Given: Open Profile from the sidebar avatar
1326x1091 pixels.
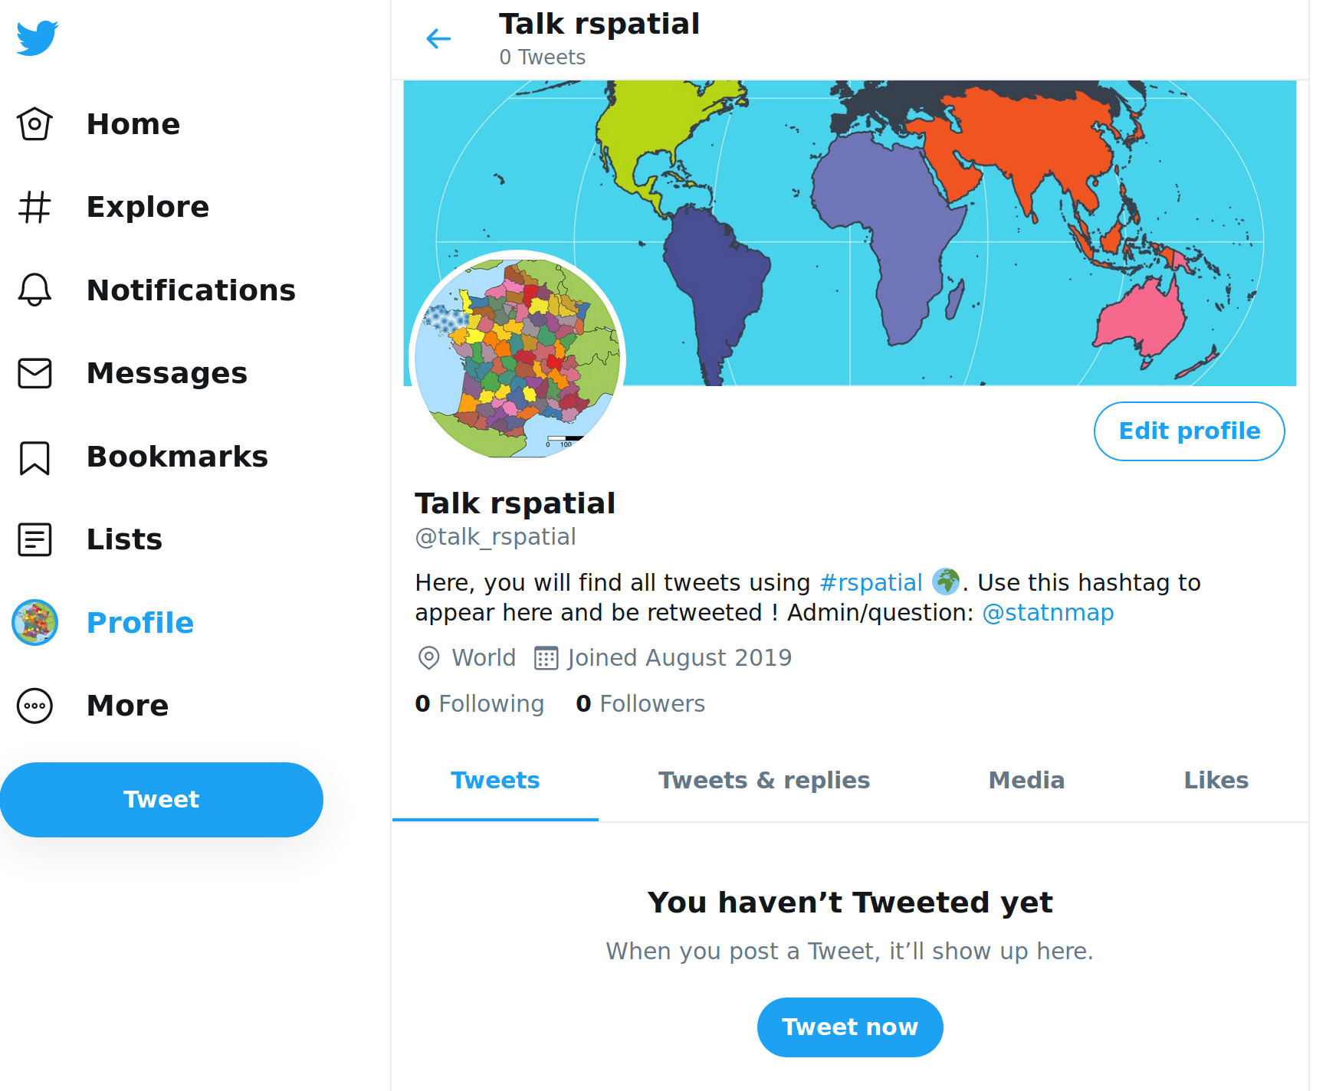Looking at the screenshot, I should tap(34, 622).
